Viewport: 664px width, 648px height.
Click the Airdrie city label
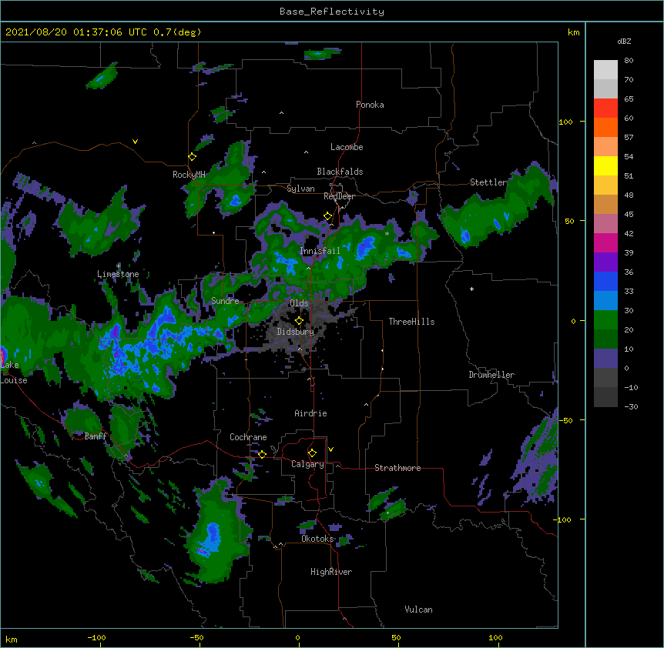click(310, 413)
